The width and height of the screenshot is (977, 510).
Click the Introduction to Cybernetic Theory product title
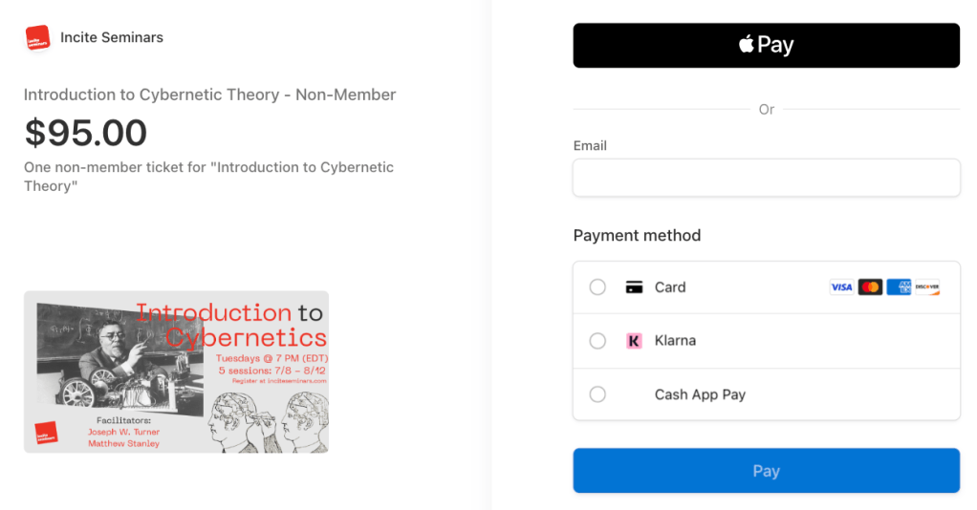coord(209,95)
